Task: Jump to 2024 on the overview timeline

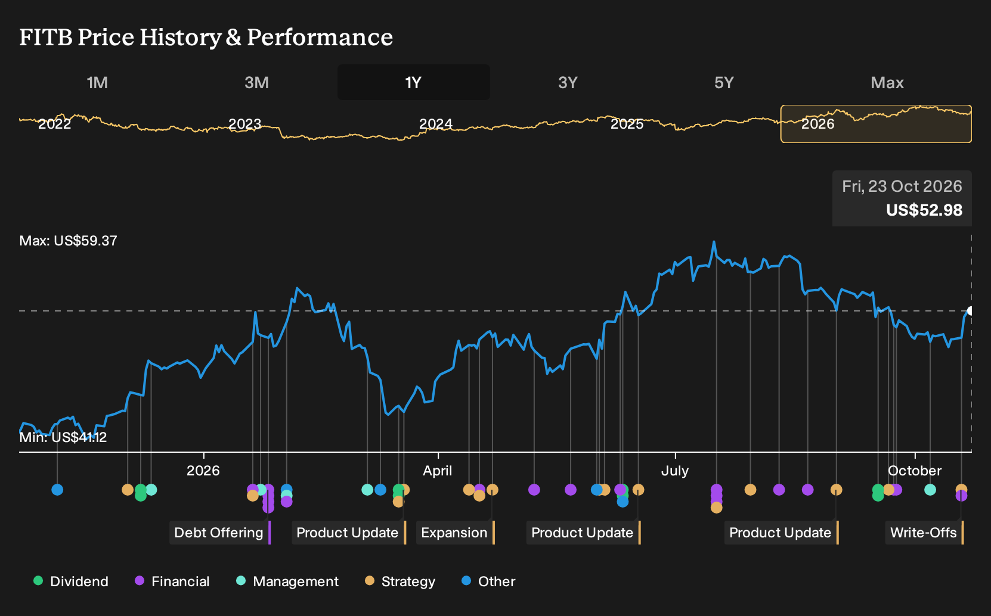Action: pos(436,124)
